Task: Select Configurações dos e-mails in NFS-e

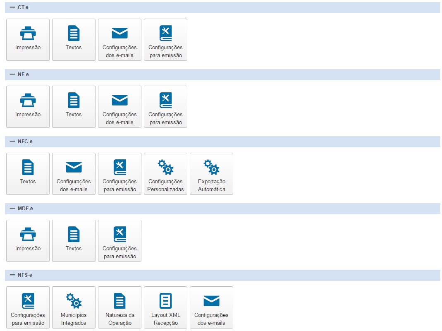Action: [x=211, y=307]
